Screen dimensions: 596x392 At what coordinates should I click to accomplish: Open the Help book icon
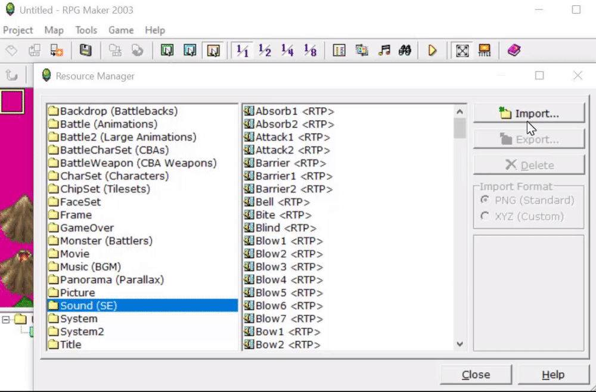pyautogui.click(x=514, y=51)
